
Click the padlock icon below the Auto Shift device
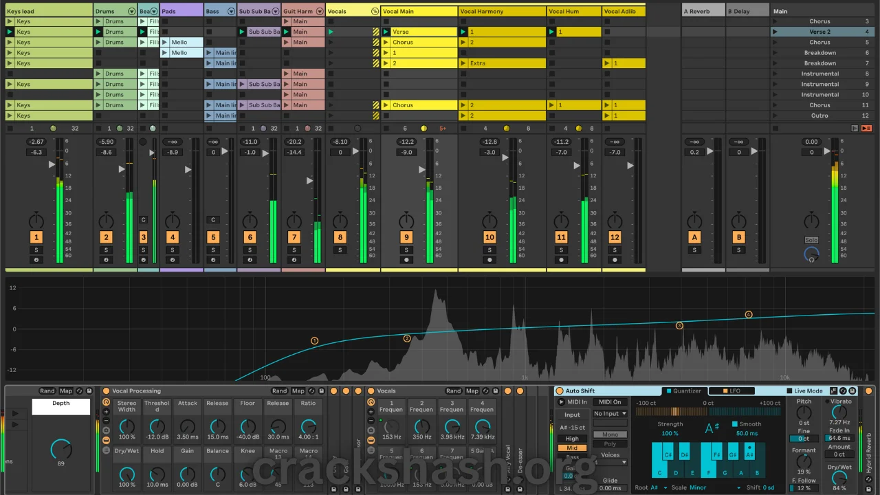(x=868, y=488)
